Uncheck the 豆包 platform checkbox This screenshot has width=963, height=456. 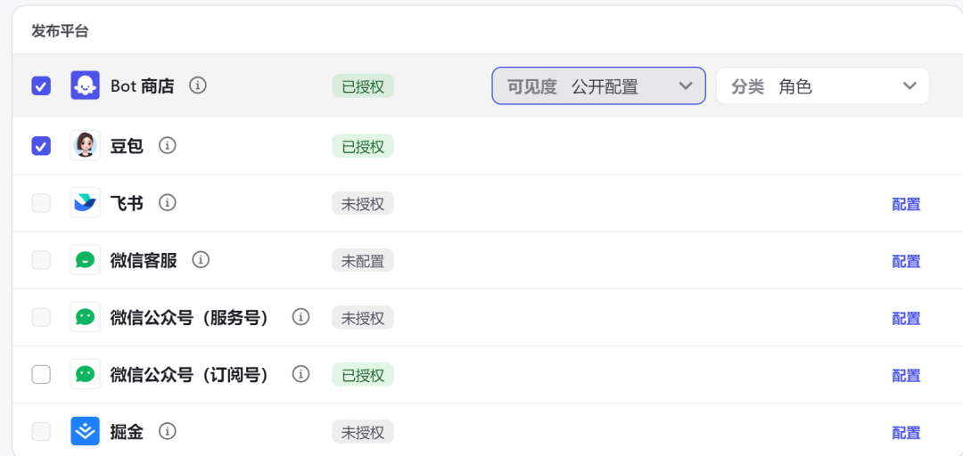tap(41, 145)
